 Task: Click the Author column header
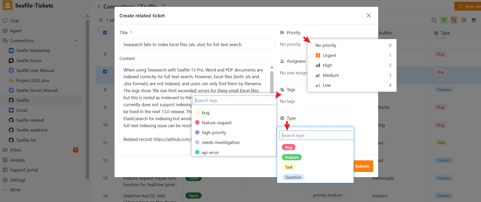(385, 33)
